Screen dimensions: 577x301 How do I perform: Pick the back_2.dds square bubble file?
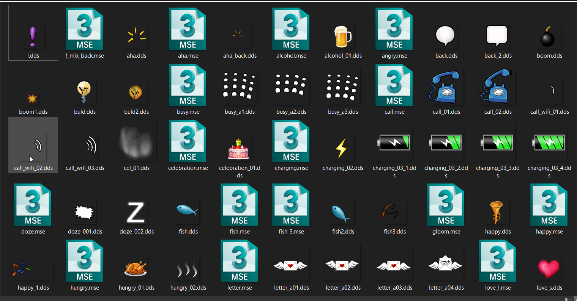pos(498,36)
